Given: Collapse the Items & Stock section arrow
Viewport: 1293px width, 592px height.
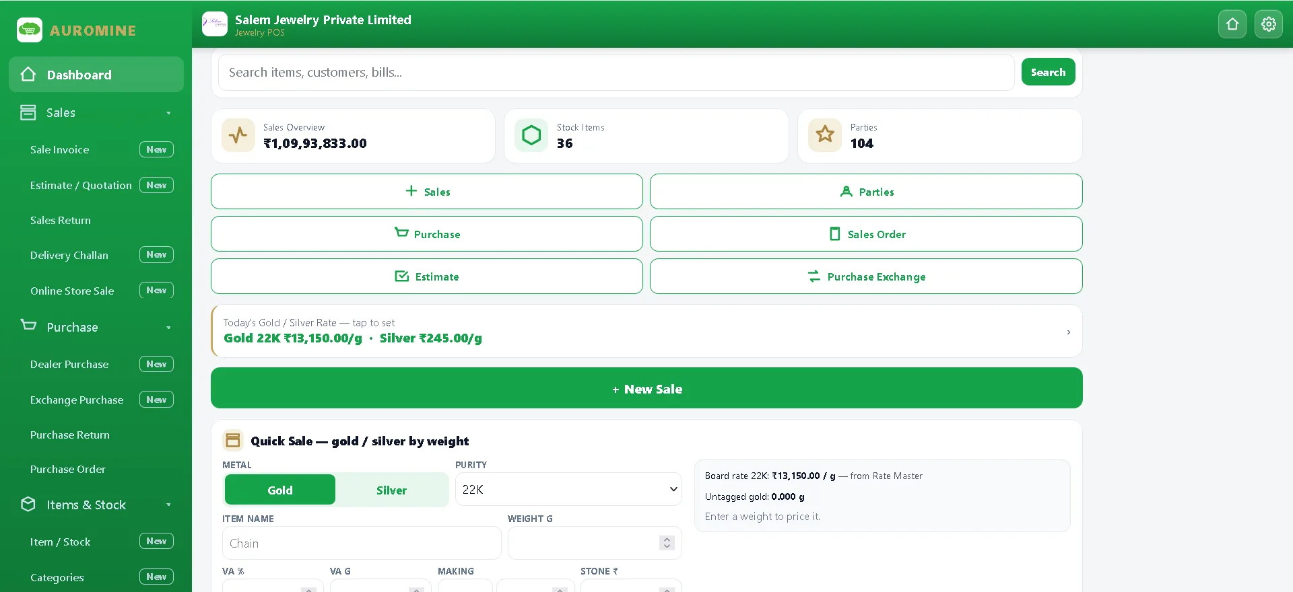Looking at the screenshot, I should [x=168, y=505].
